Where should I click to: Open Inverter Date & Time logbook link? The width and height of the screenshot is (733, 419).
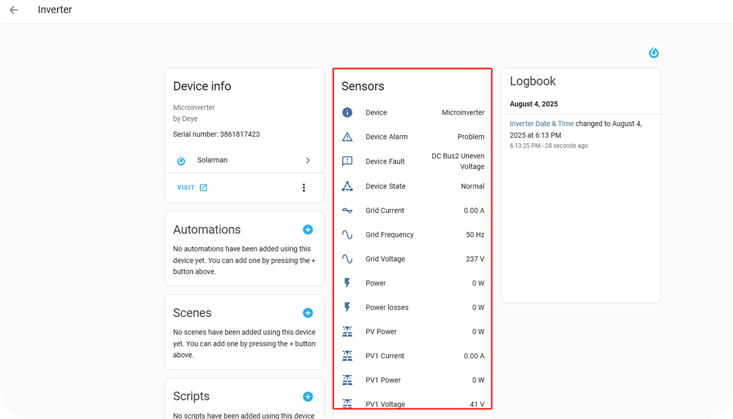[x=541, y=124]
